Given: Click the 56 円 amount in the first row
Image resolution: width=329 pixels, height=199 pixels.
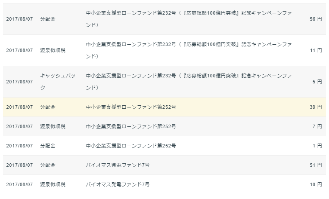Looking at the screenshot, I should (x=316, y=19).
